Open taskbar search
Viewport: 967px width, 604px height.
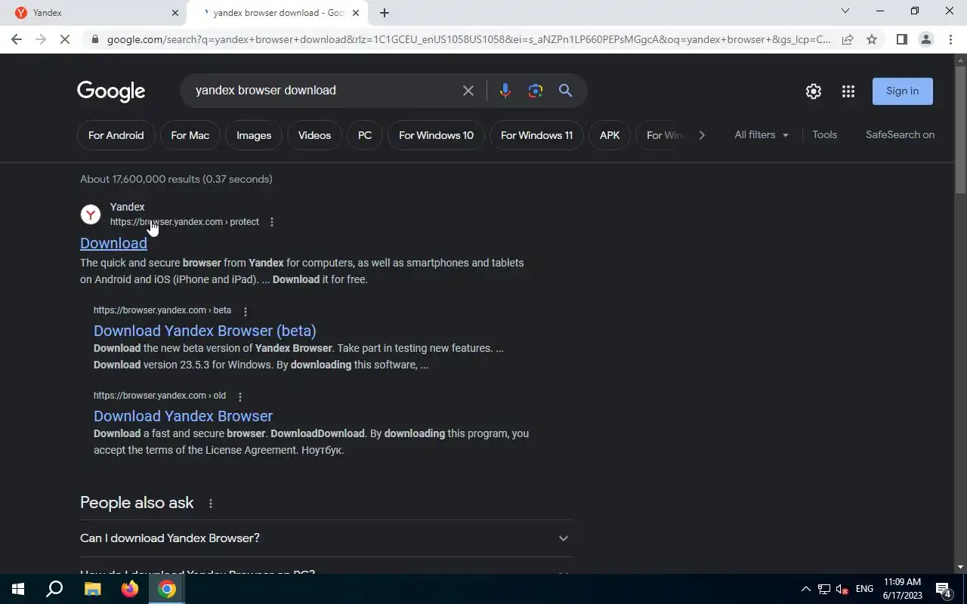click(x=54, y=589)
